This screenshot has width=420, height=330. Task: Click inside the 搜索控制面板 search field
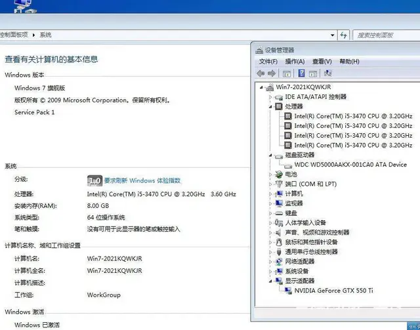[x=387, y=35]
